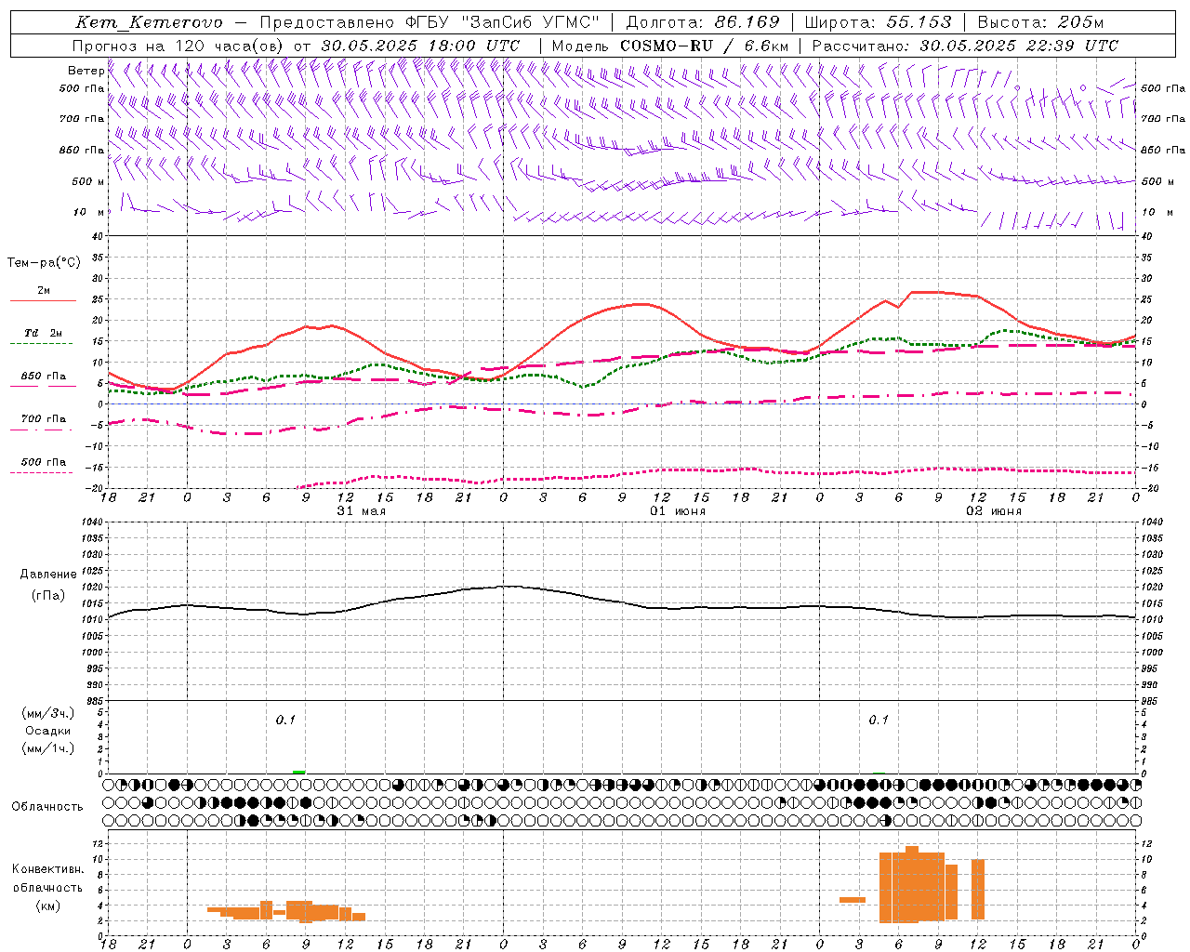Click the 31 мая date label
1190x952 pixels.
point(361,511)
